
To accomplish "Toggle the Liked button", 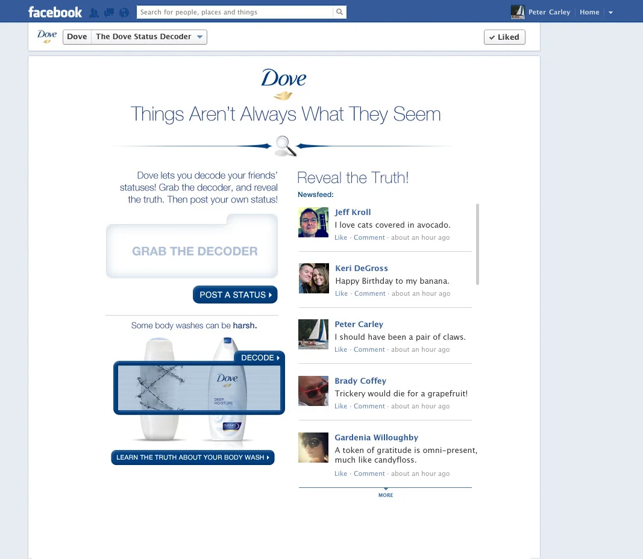I will pyautogui.click(x=504, y=37).
